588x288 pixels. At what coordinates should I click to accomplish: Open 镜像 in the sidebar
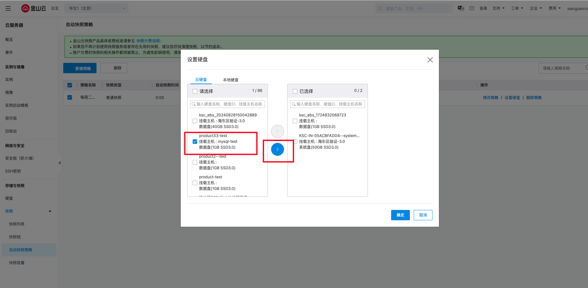[x=9, y=93]
